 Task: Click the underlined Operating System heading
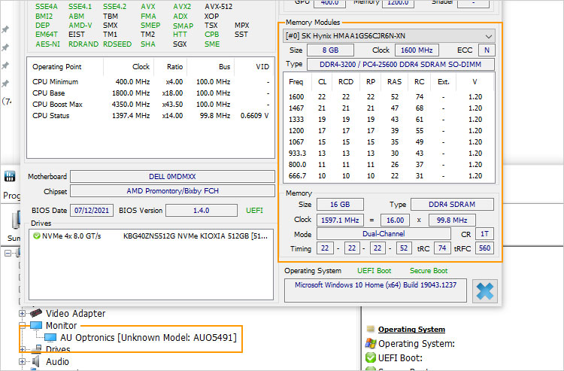(411, 329)
